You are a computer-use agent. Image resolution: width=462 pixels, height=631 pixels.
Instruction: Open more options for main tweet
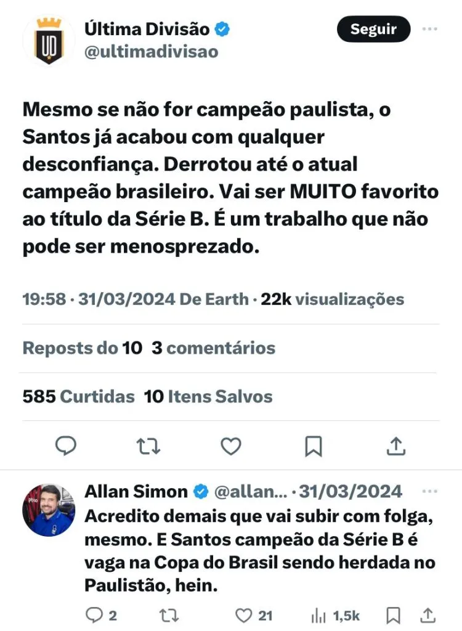tap(429, 29)
